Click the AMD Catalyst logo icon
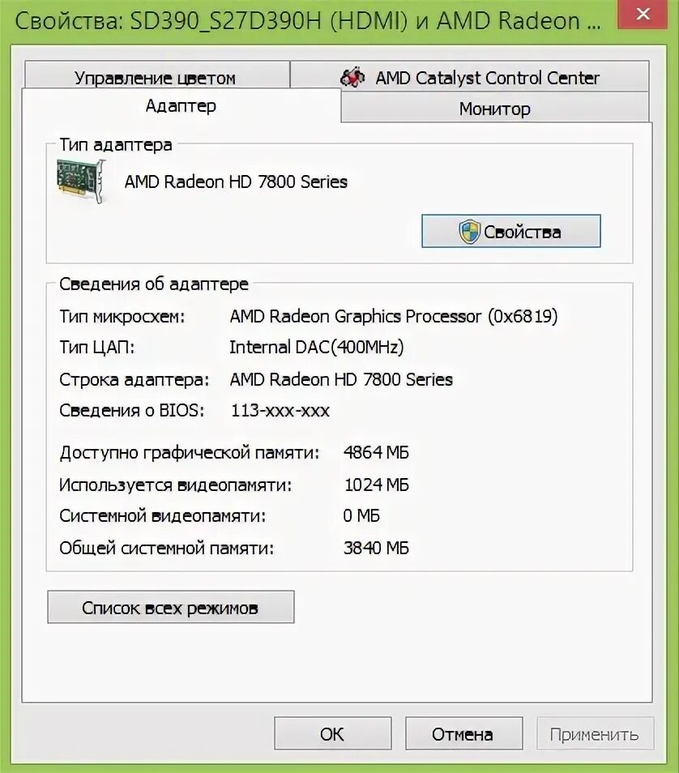Viewport: 679px width, 773px height. point(352,78)
